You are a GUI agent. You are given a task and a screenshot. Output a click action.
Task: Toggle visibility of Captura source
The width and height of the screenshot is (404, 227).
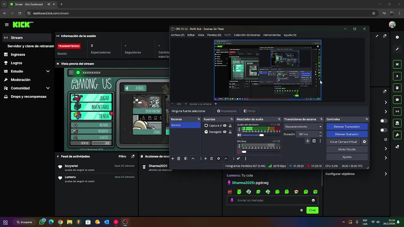pyautogui.click(x=225, y=125)
